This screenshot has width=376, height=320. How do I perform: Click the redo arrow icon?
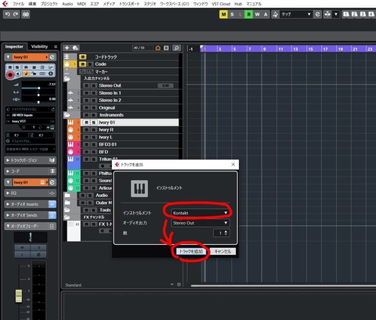(16, 14)
